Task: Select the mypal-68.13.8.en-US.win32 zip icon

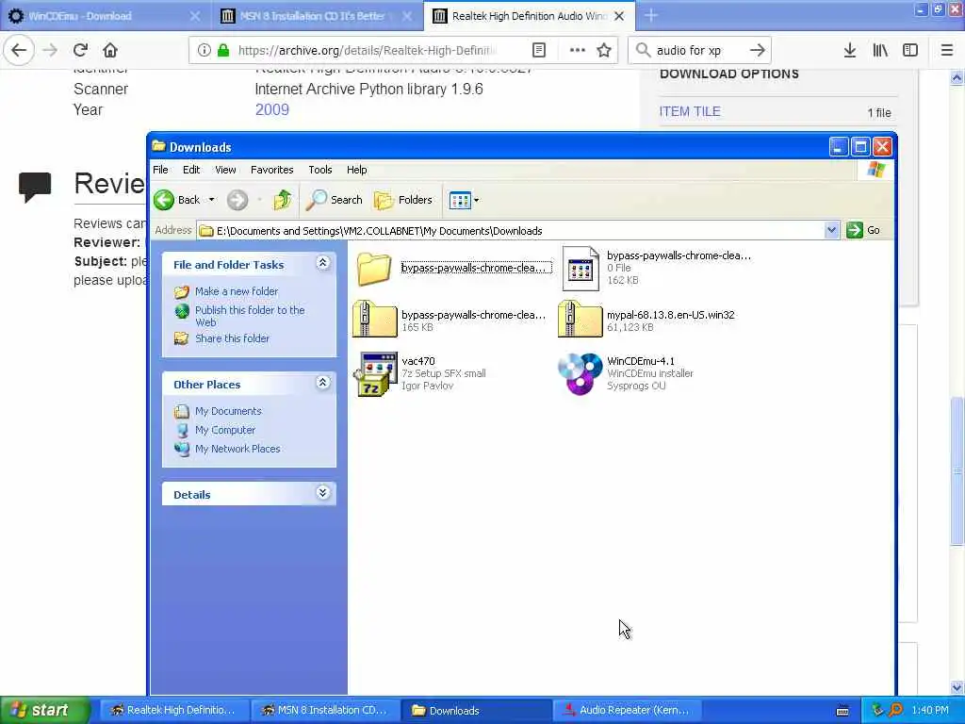Action: 580,319
